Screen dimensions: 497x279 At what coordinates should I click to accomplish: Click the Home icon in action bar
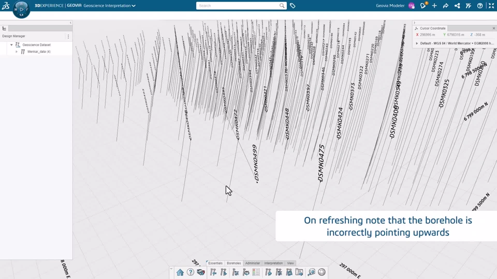[x=180, y=272]
